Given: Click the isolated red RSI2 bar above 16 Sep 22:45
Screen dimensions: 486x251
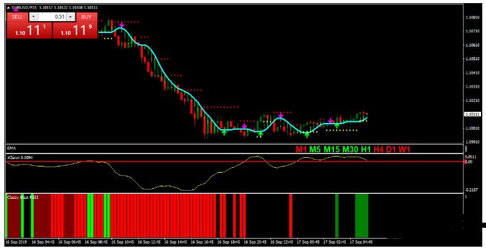Looking at the screenshot, I should point(291,216).
